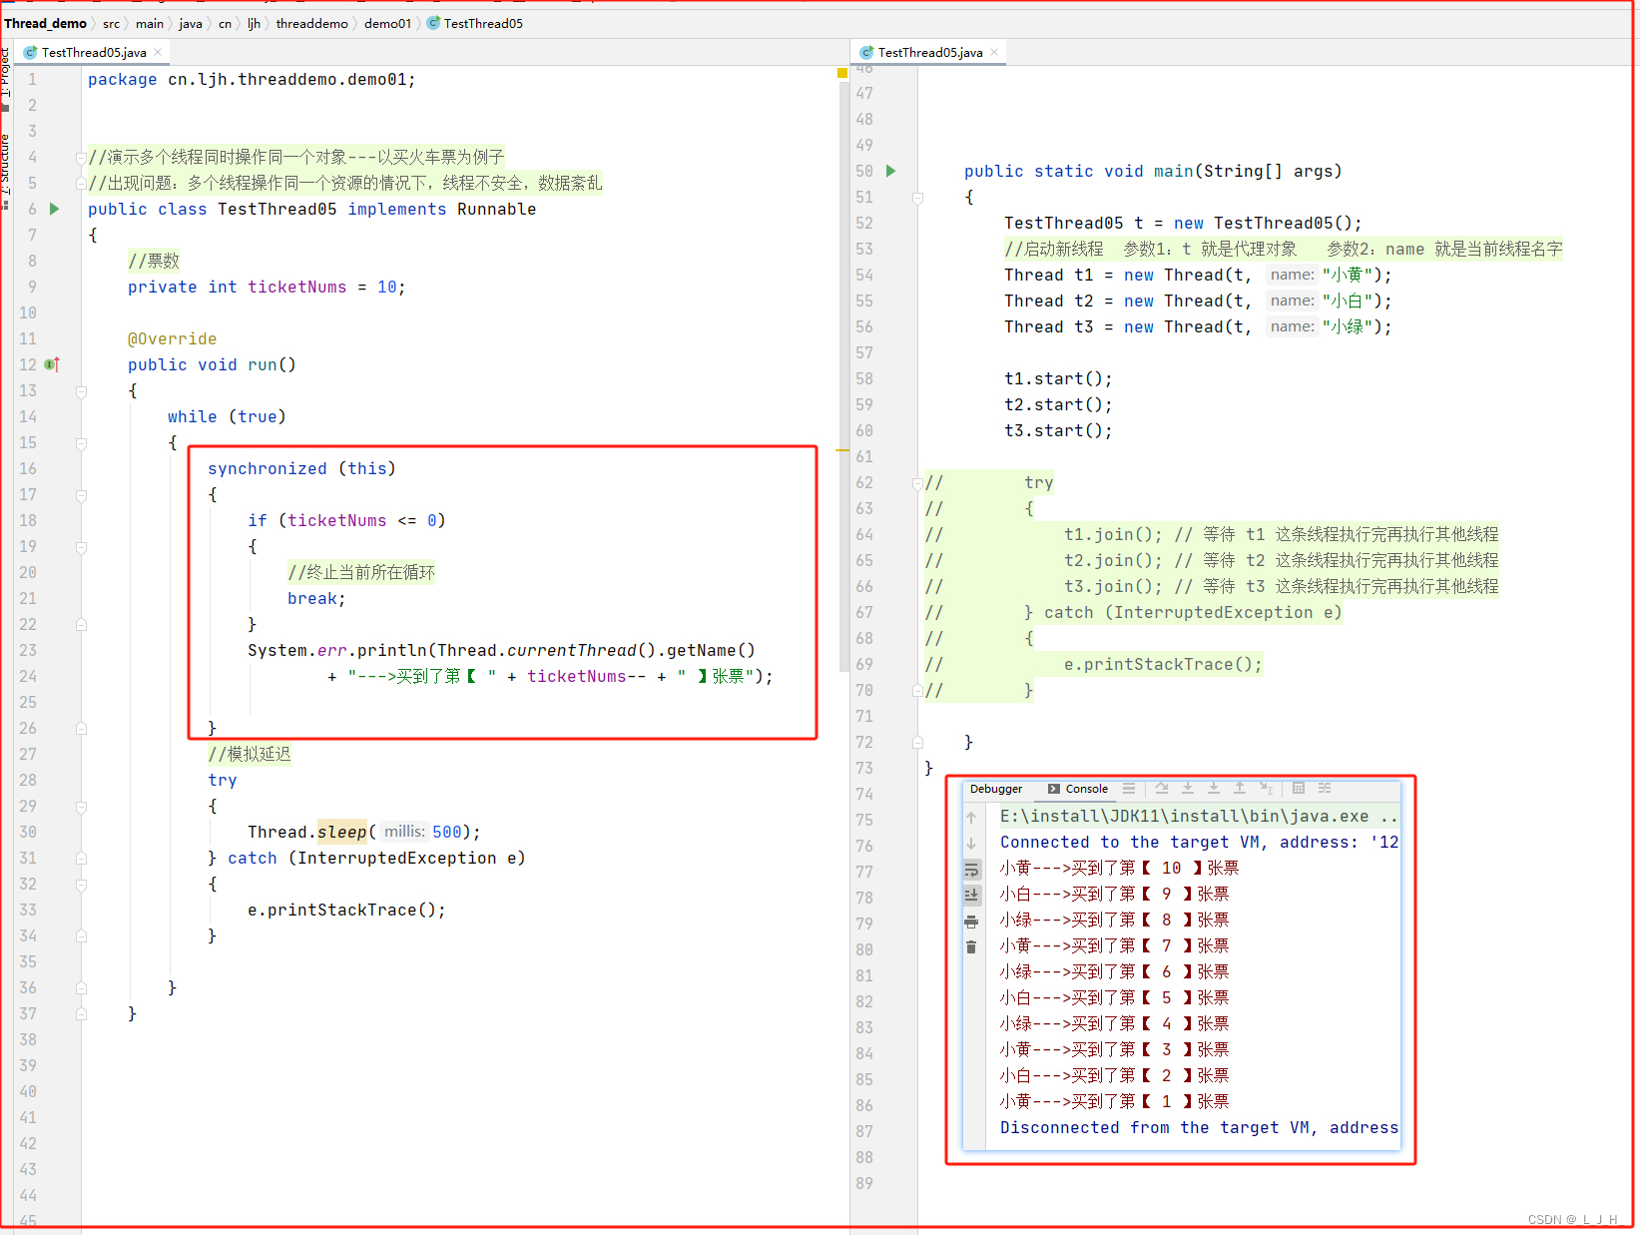Click the 'break;' statement on line 21
The height and width of the screenshot is (1235, 1640).
[316, 599]
